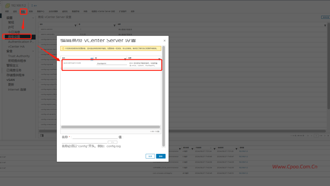
Task: Select Trust Authority under 安全
Action: pyautogui.click(x=19, y=56)
